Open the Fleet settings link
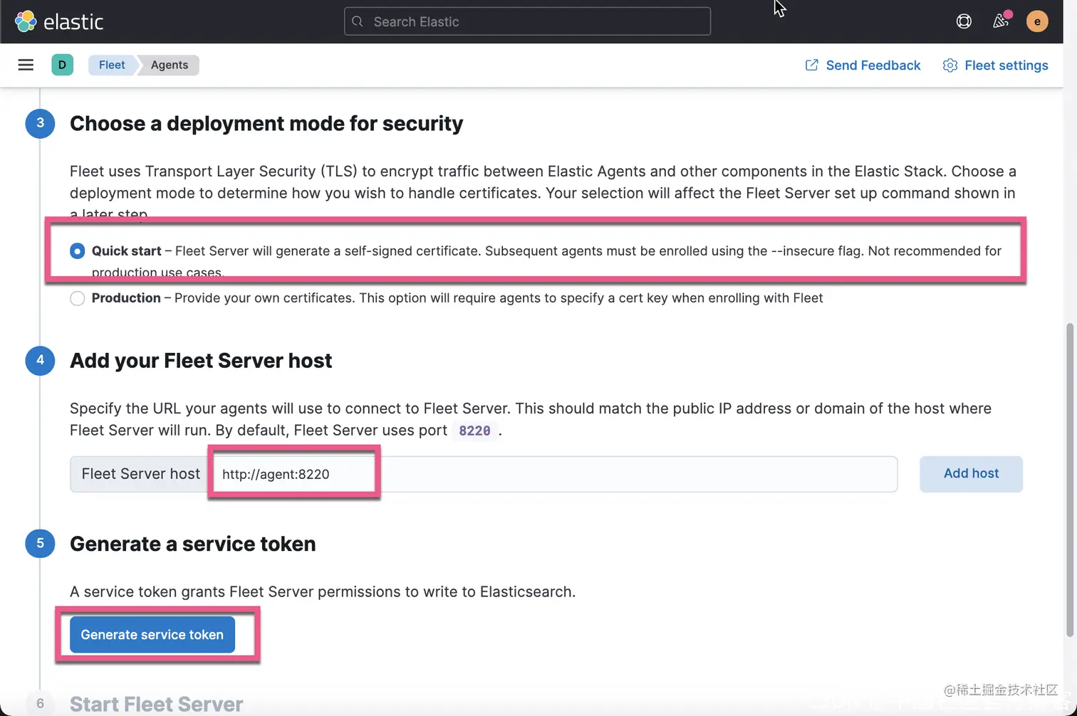The height and width of the screenshot is (716, 1077). click(1006, 65)
